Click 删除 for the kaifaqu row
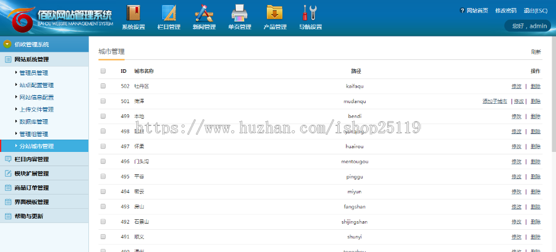Image resolution: width=556 pixels, height=252 pixels. pyautogui.click(x=536, y=86)
